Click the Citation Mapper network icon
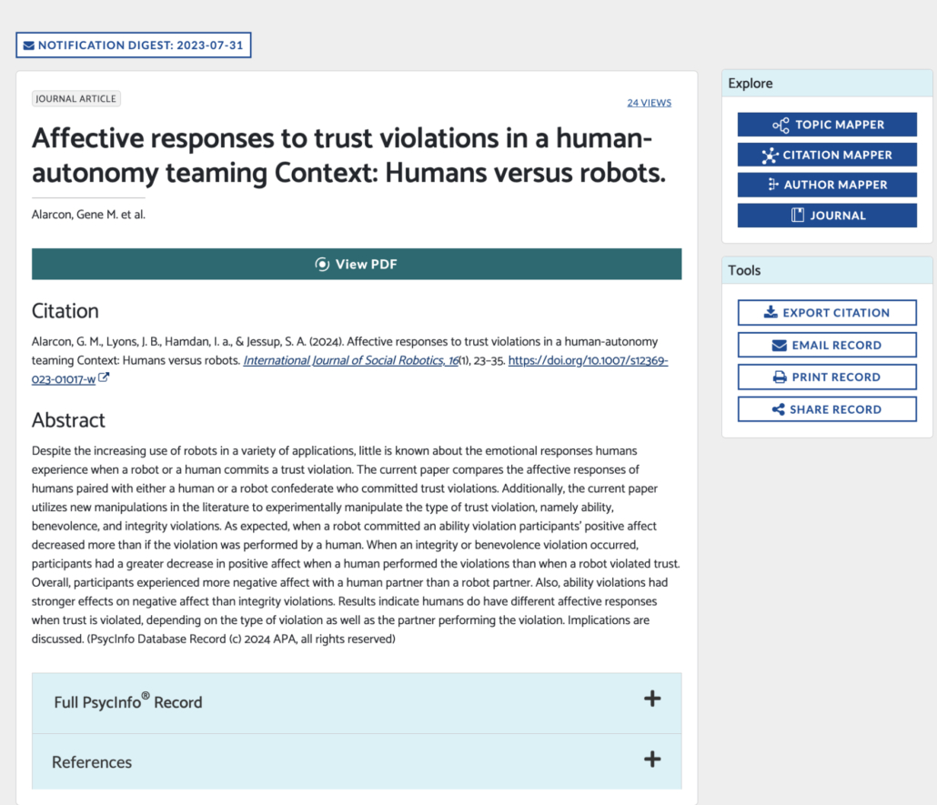Image resolution: width=937 pixels, height=805 pixels. (770, 156)
